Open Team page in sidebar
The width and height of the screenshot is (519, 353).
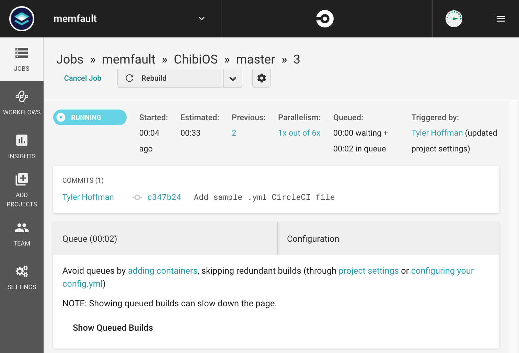[22, 234]
